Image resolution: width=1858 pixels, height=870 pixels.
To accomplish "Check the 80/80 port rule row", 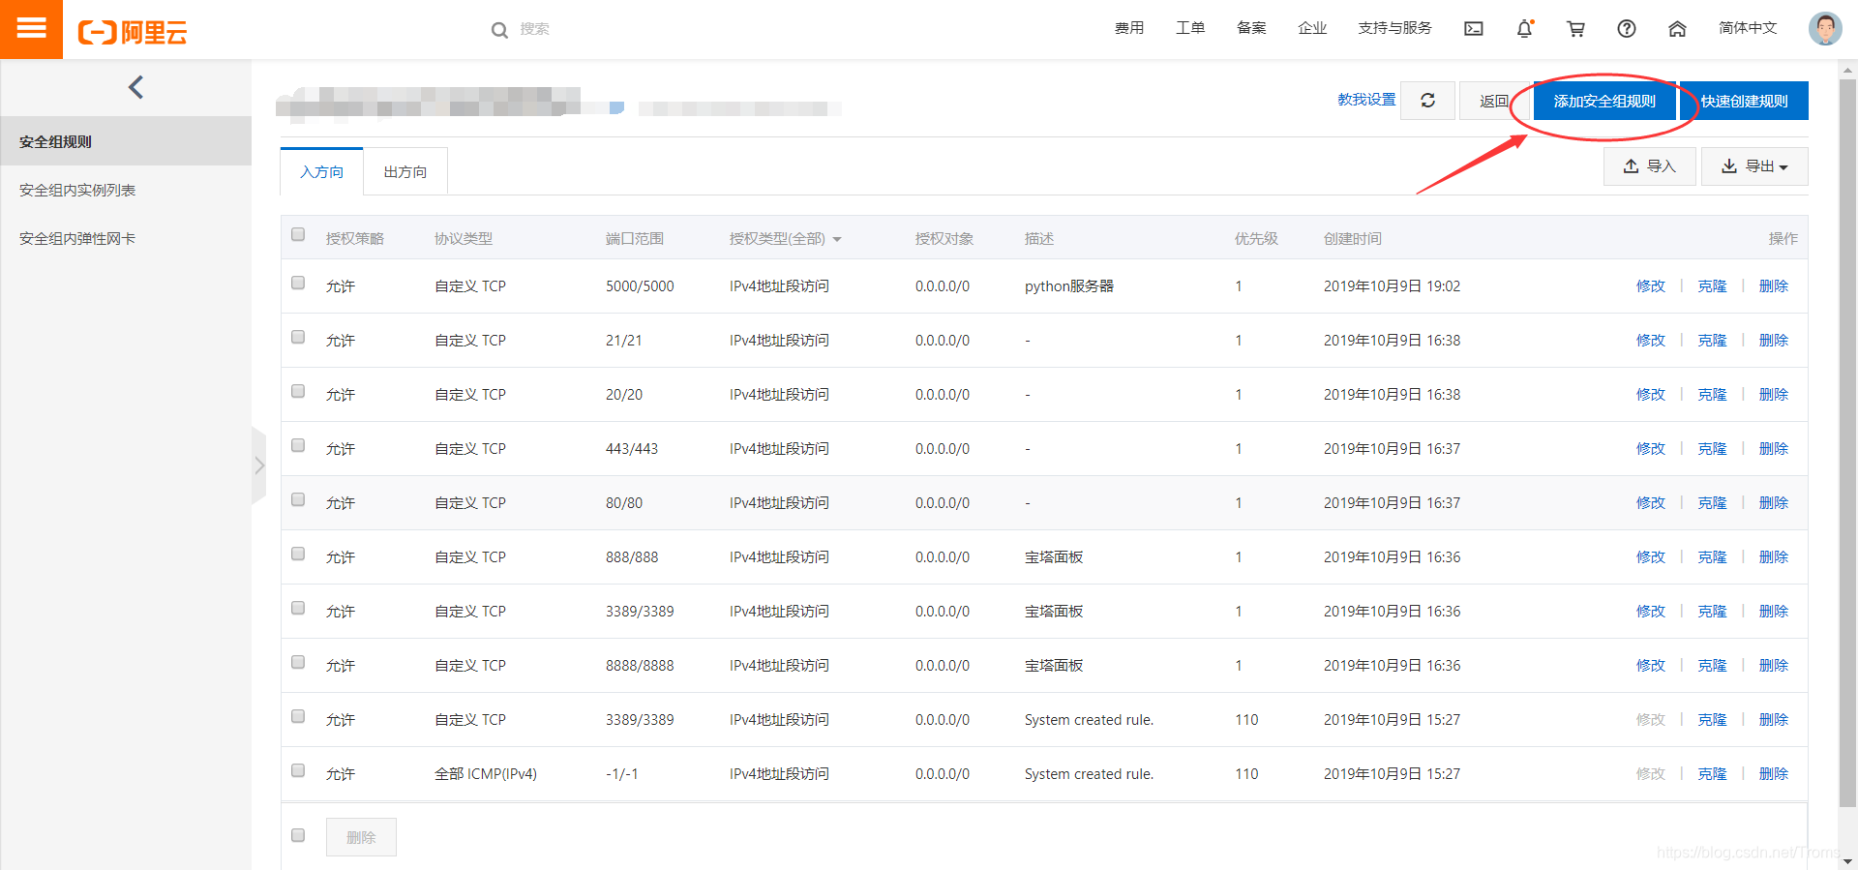I will 298,499.
